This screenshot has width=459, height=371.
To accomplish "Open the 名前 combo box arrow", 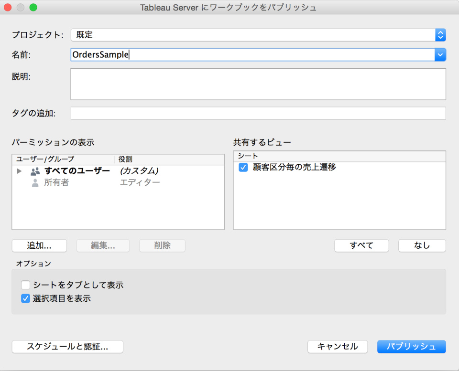I will click(440, 55).
